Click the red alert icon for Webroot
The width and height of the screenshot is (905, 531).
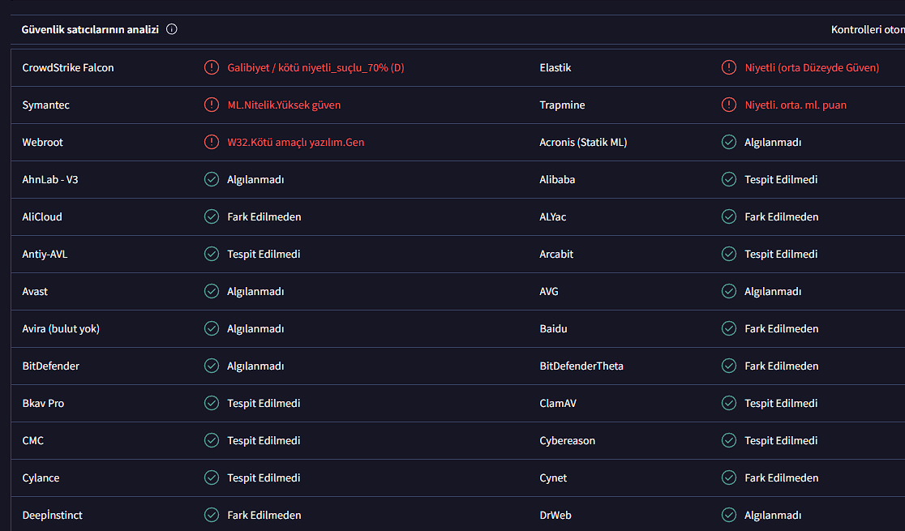click(212, 142)
